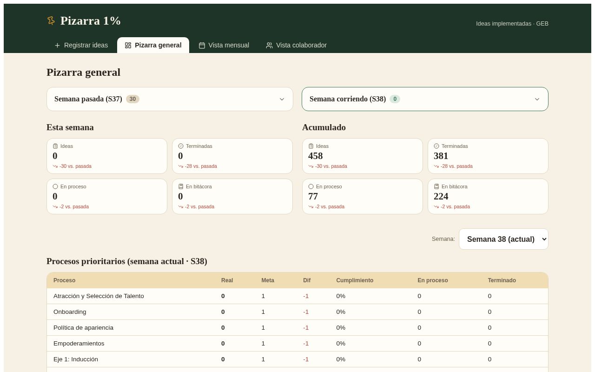The width and height of the screenshot is (595, 372).
Task: Click the calendar icon on Vista mensual
Action: pos(202,45)
